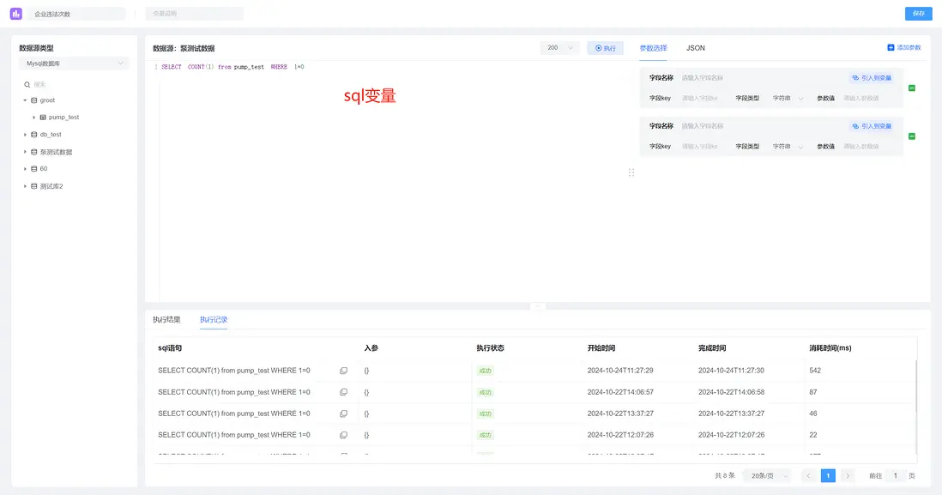Click the 消耗时间(ms) column header
Viewport: 942px width, 495px height.
(x=830, y=347)
